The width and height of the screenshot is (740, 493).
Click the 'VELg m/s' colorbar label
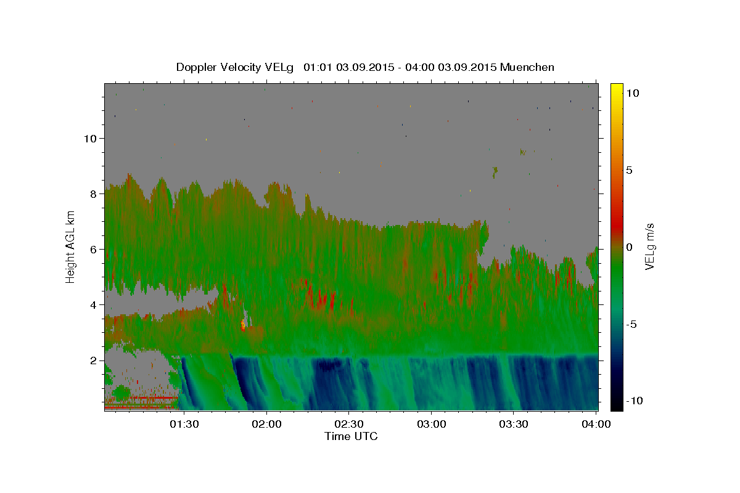coord(649,247)
